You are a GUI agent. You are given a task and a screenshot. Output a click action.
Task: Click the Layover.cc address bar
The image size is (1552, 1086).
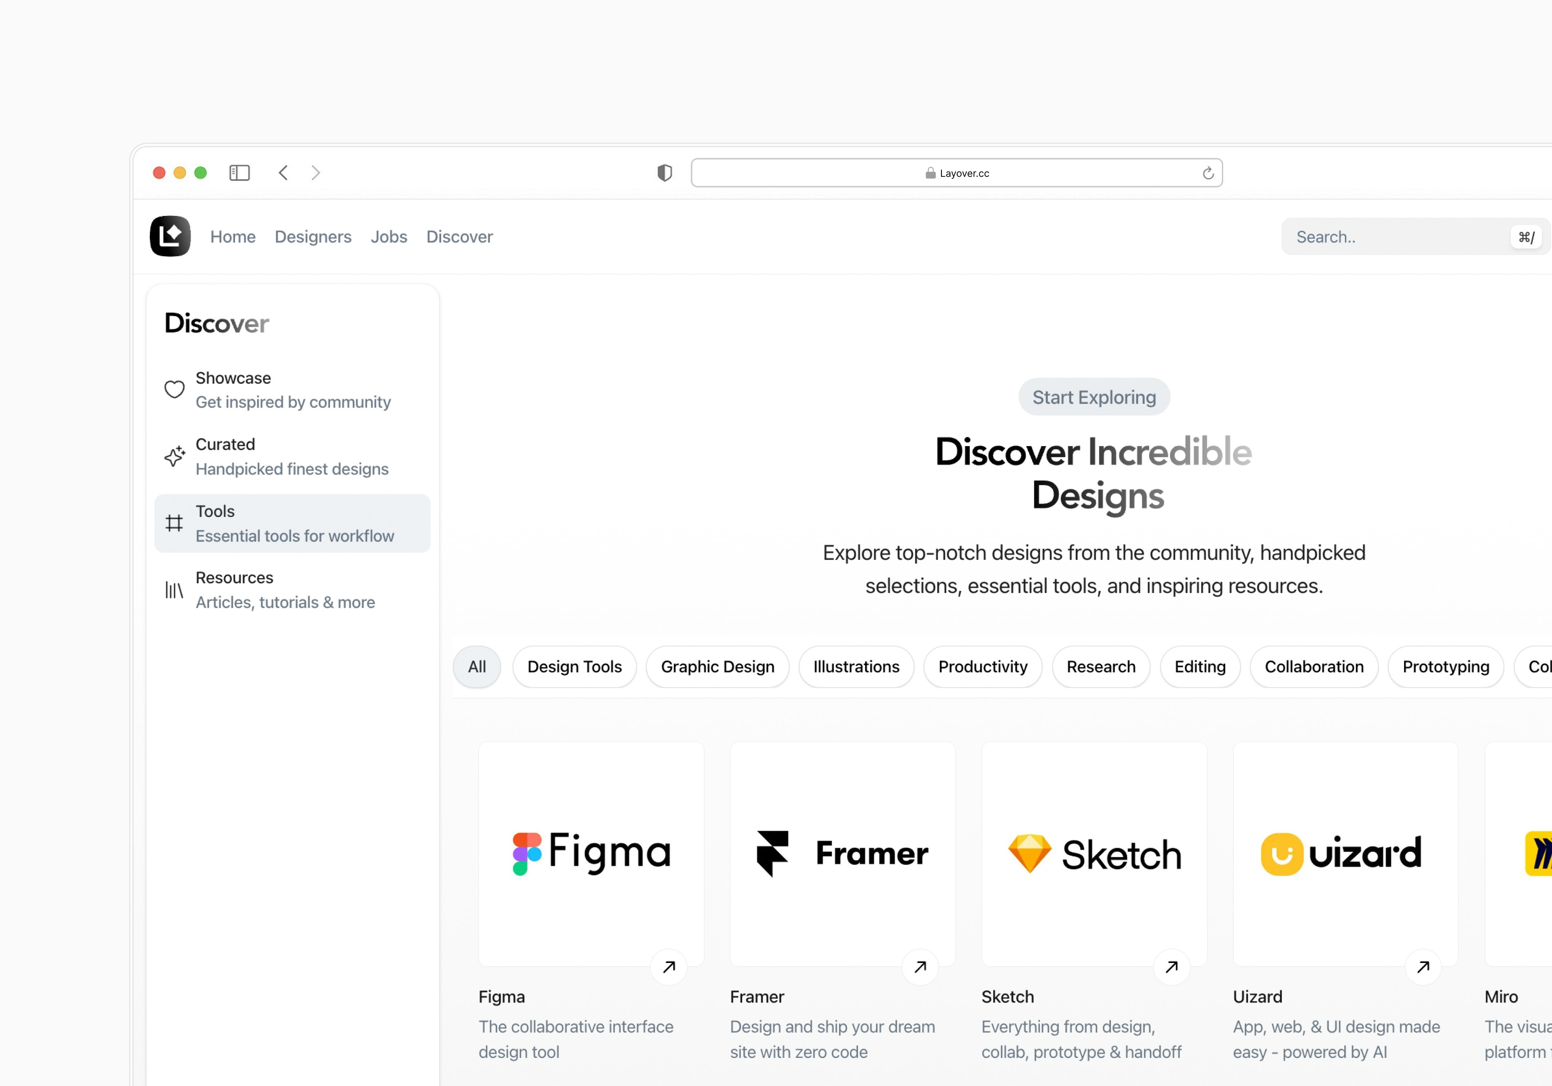(956, 173)
